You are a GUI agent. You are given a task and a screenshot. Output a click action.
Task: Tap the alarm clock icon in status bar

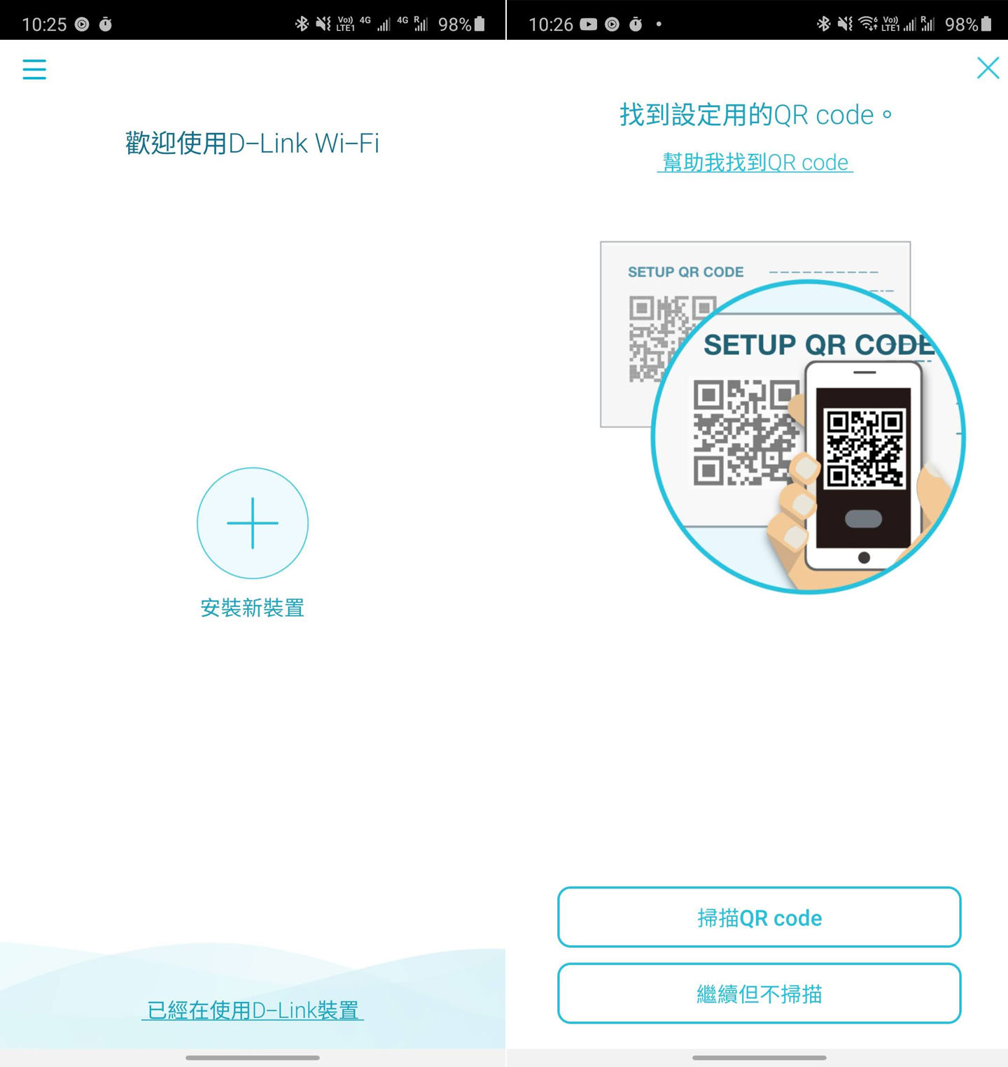106,24
